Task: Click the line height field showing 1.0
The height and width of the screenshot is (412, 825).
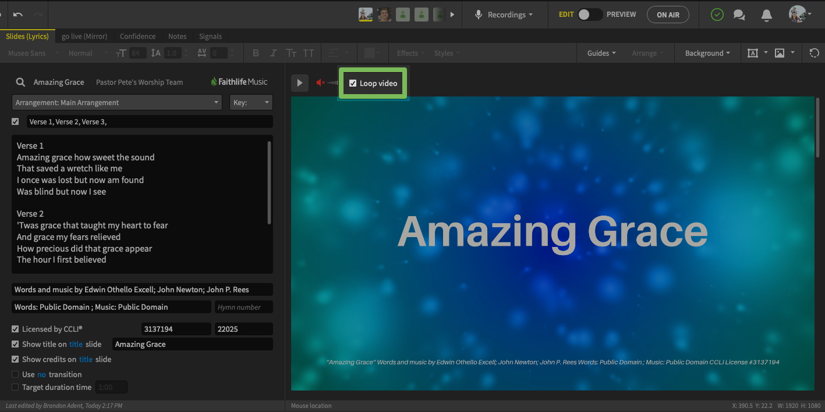Action: click(x=173, y=53)
